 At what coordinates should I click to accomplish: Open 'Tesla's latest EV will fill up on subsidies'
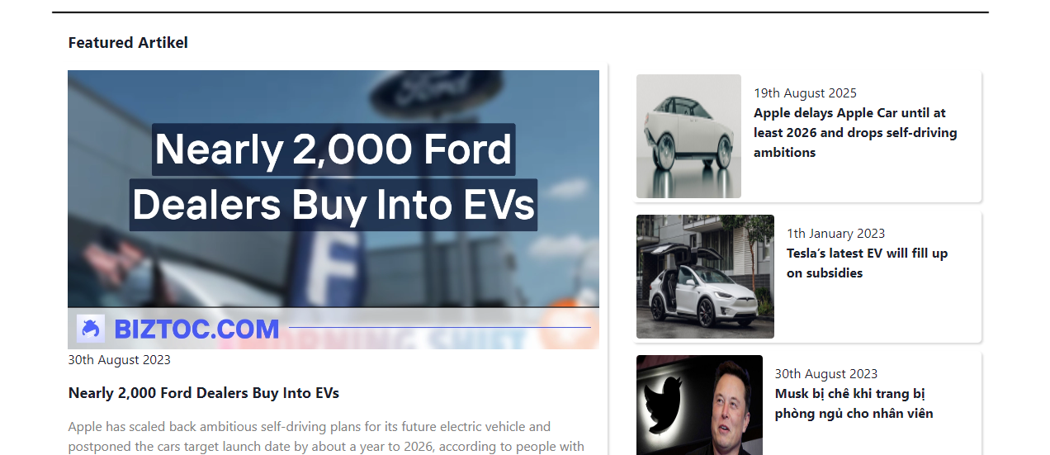867,263
